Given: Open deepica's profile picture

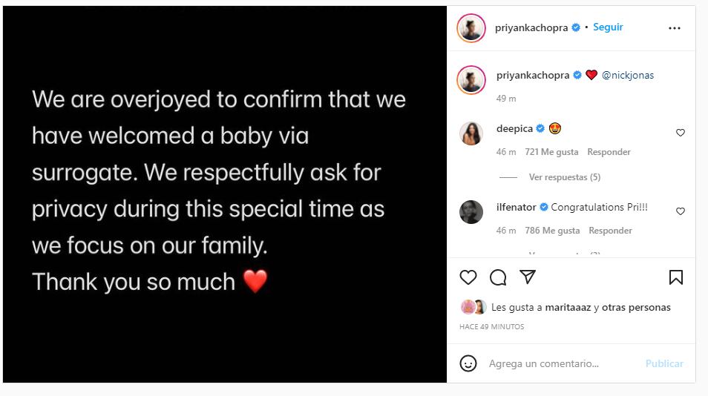Looking at the screenshot, I should click(471, 133).
